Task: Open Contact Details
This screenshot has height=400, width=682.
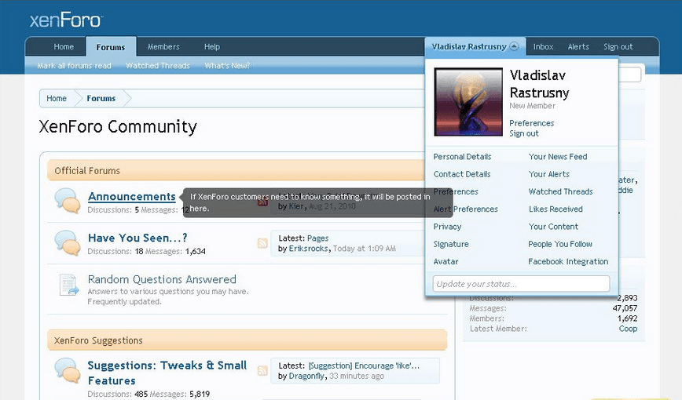Action: (462, 174)
